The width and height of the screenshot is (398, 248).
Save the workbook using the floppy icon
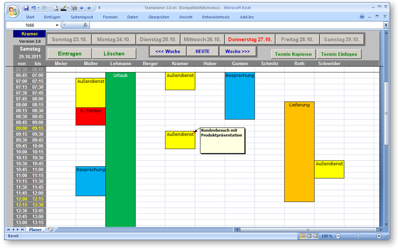tap(26, 8)
